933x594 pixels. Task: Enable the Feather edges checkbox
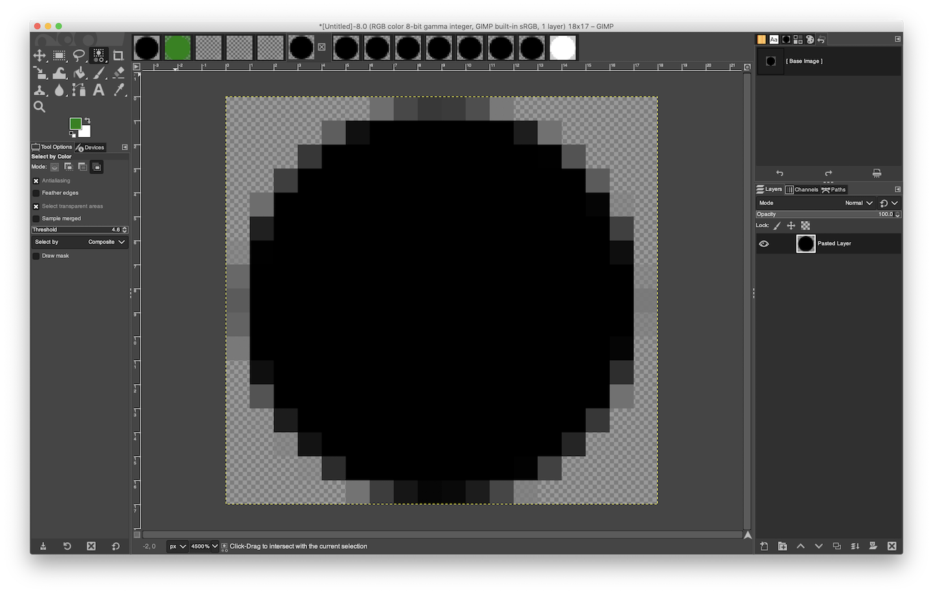pyautogui.click(x=36, y=193)
